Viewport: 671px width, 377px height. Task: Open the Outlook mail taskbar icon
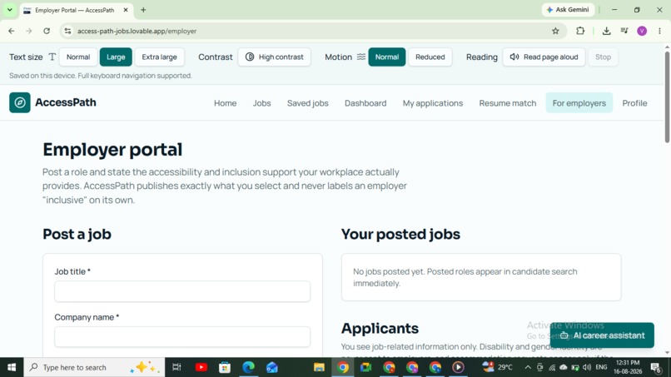(x=271, y=367)
